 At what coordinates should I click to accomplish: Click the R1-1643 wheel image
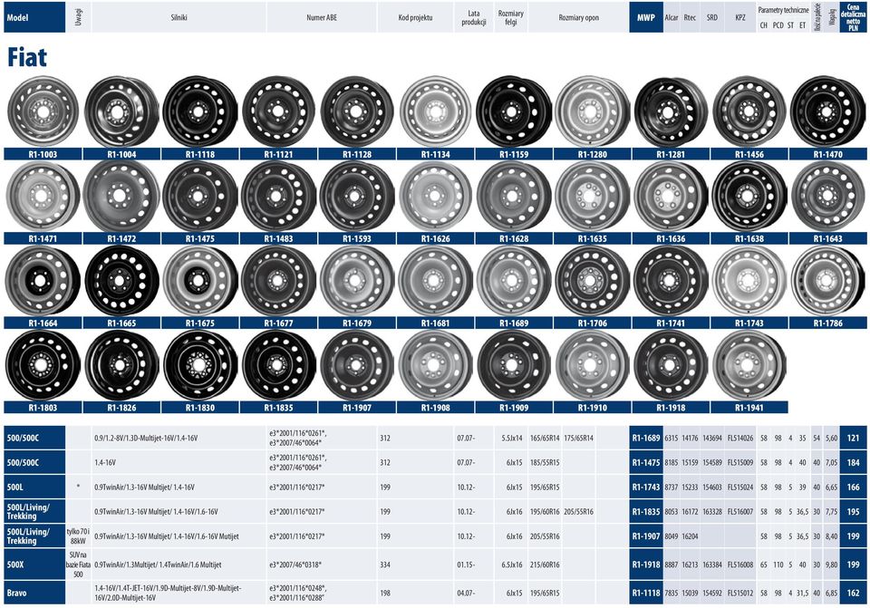tap(827, 196)
